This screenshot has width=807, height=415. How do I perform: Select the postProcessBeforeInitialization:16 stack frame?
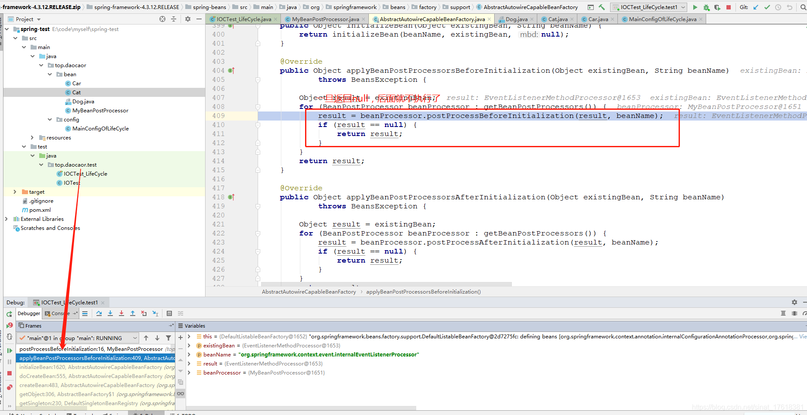[x=96, y=349]
